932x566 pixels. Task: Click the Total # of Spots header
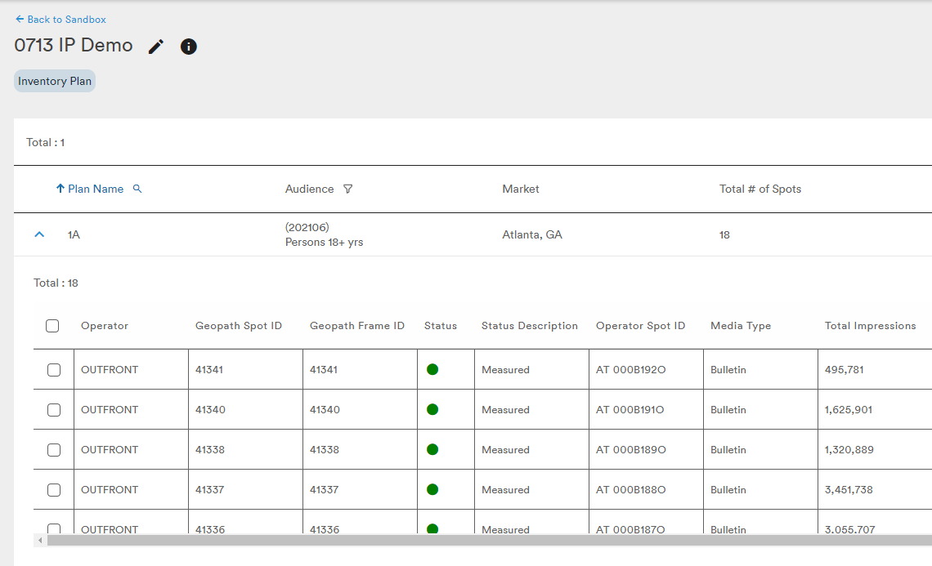[760, 189]
